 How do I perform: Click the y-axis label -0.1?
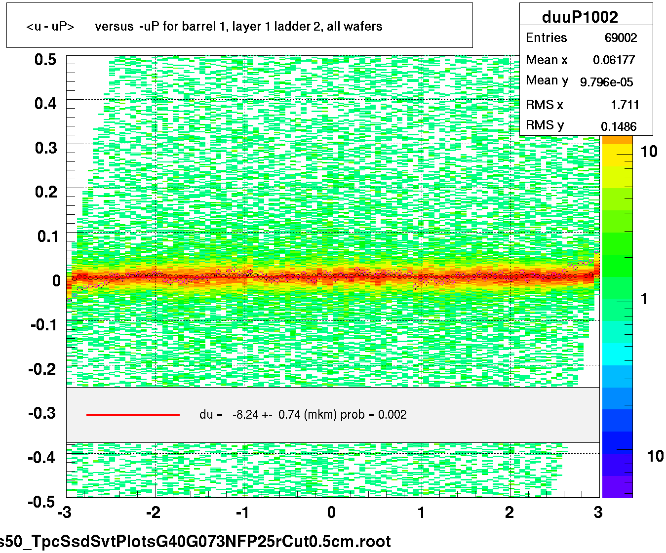(x=43, y=325)
